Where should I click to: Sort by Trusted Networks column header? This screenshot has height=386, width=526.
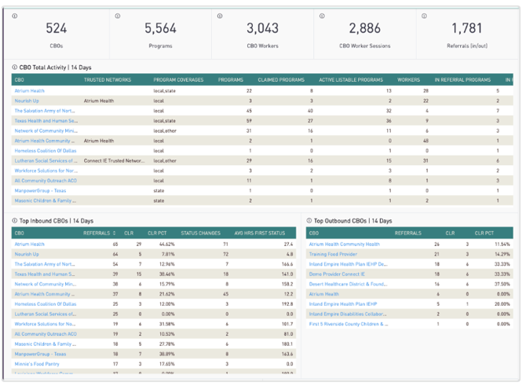coord(108,80)
